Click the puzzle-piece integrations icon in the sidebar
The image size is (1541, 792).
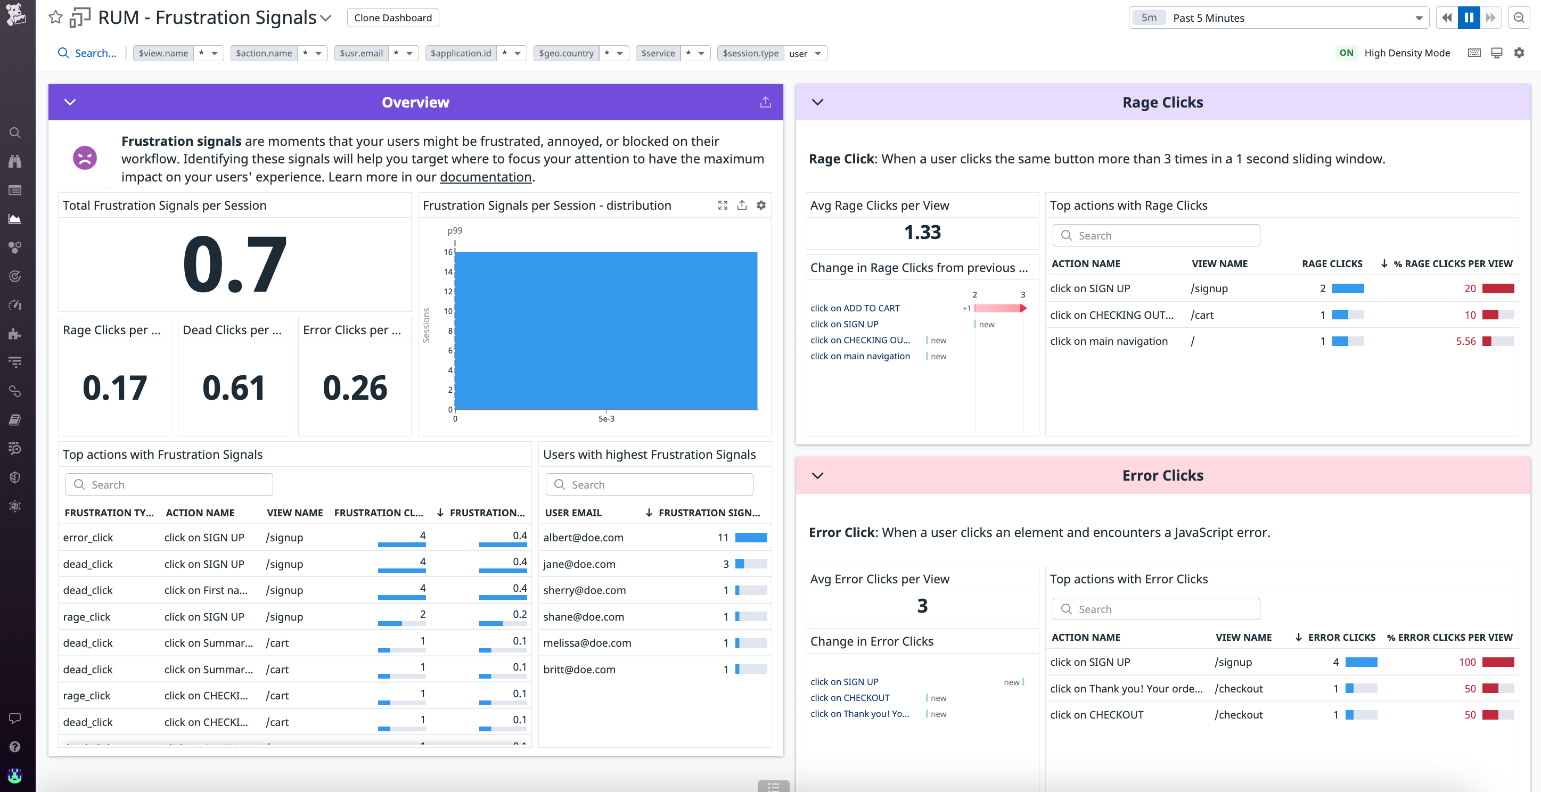click(x=15, y=333)
